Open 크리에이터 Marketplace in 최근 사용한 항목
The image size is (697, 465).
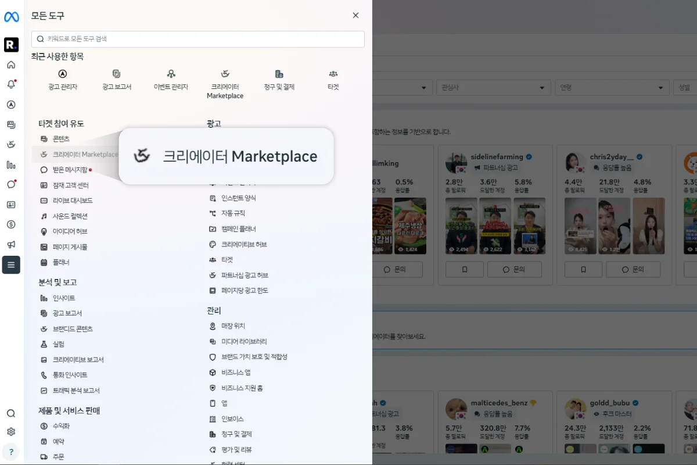point(225,84)
